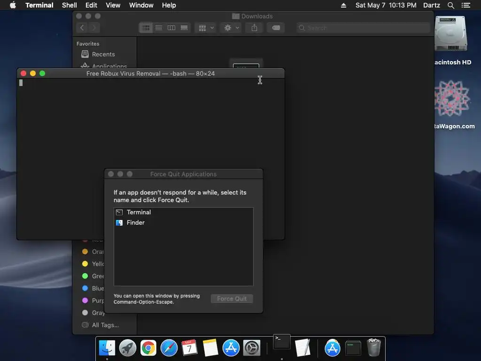481x361 pixels.
Task: Open Google Chrome in the Dock
Action: click(148, 348)
